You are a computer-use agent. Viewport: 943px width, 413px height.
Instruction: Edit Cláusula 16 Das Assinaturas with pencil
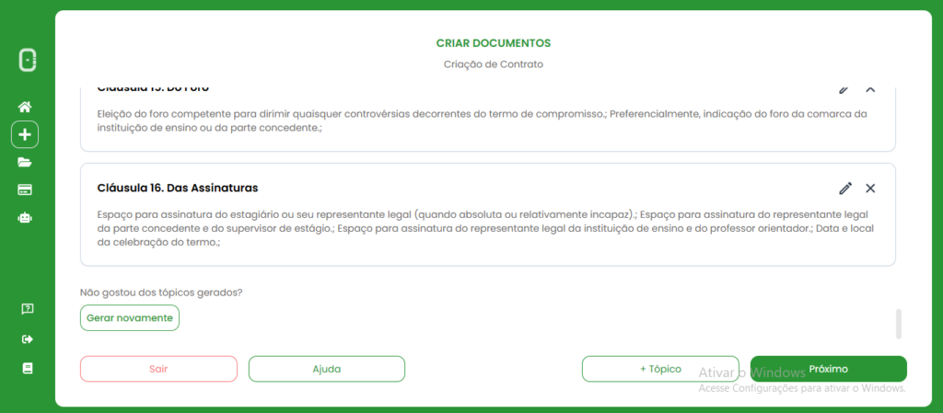(845, 188)
